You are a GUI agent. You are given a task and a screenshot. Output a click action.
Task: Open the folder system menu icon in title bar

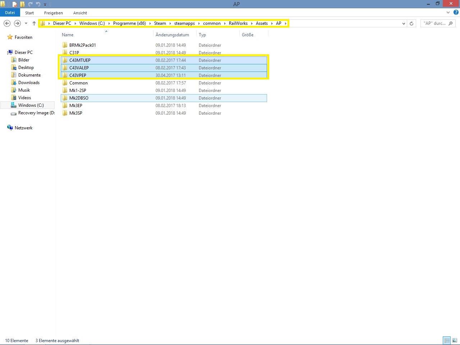(3, 4)
